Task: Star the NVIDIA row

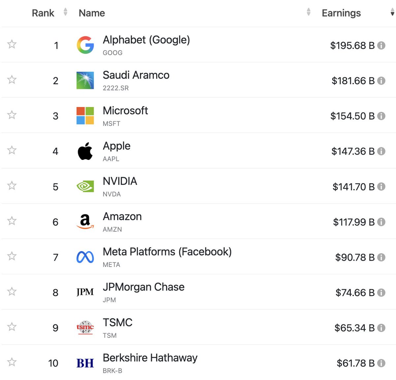Action: pyautogui.click(x=12, y=185)
